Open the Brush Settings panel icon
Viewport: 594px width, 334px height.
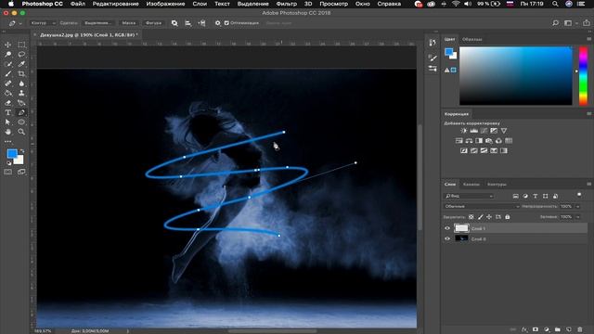433,58
